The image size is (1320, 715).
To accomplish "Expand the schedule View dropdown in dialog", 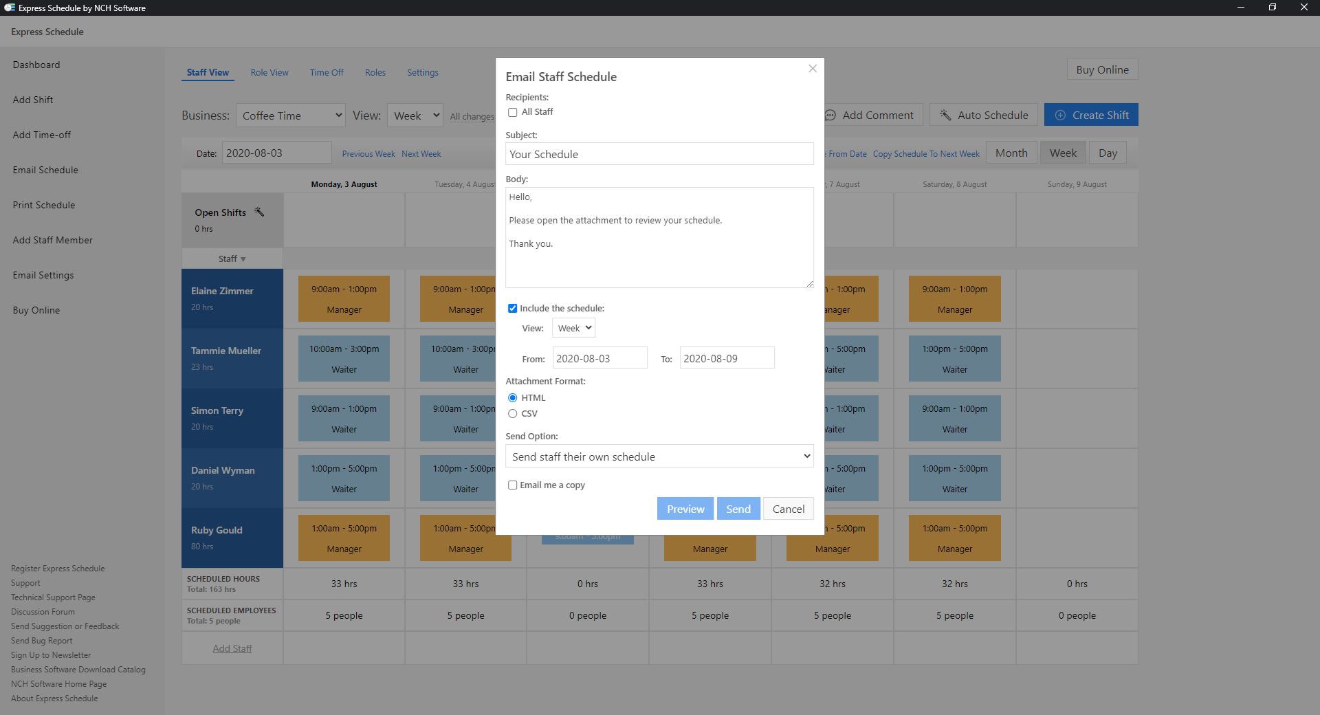I will click(x=573, y=329).
